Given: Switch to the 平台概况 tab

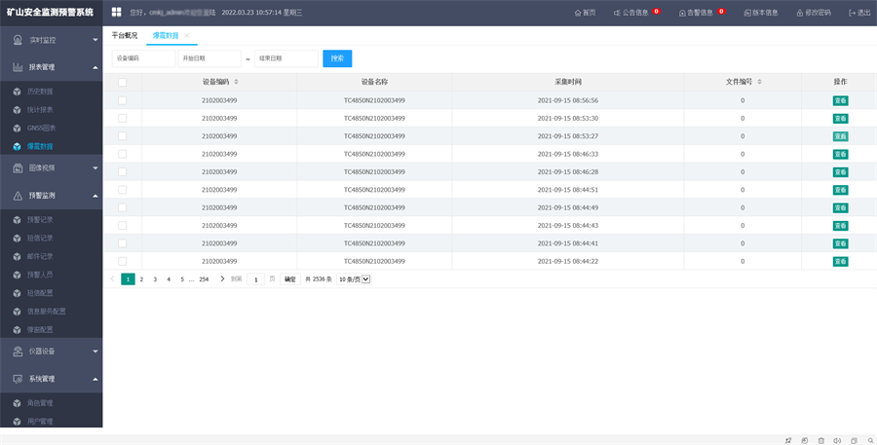Looking at the screenshot, I should coord(124,35).
